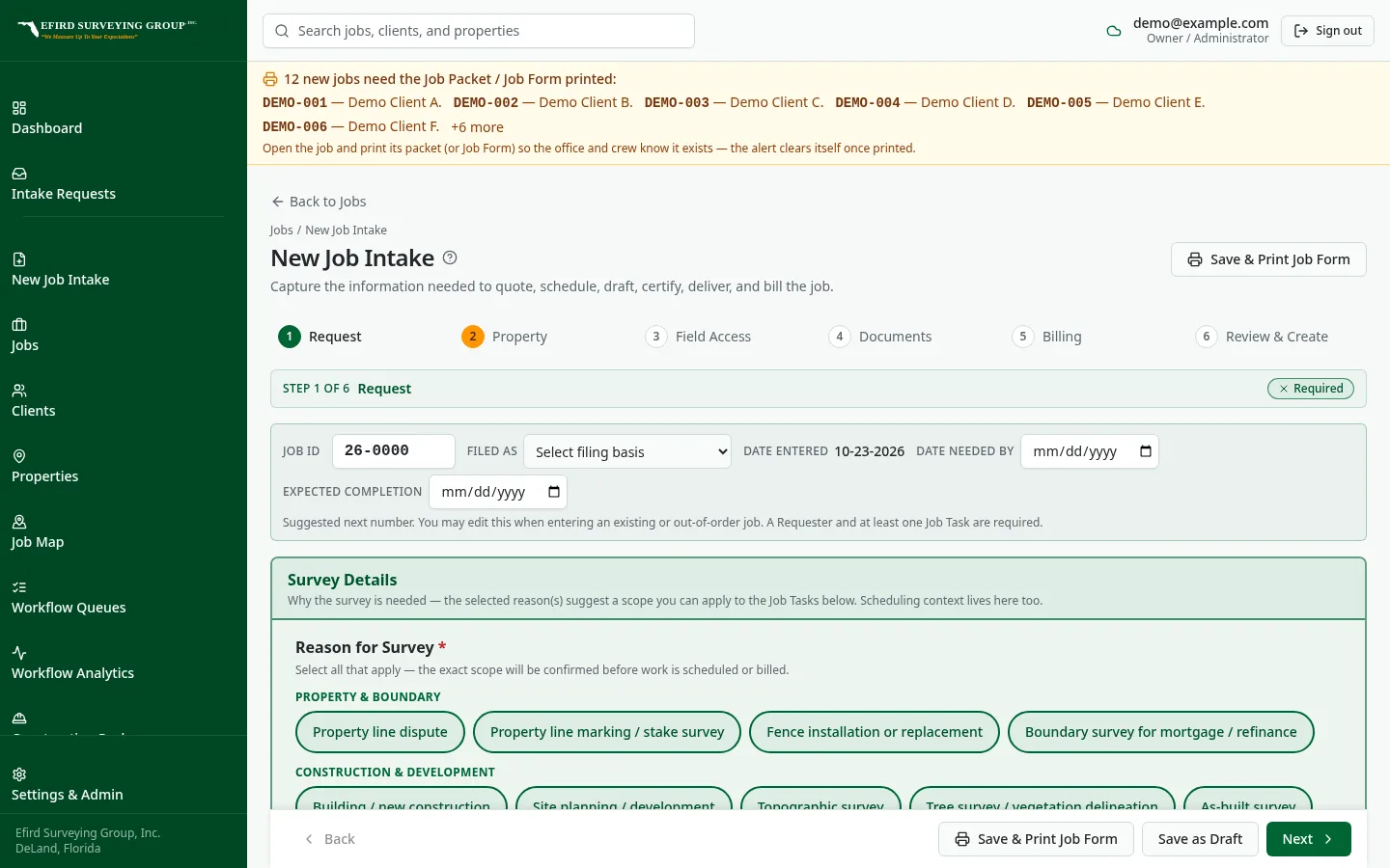This screenshot has width=1390, height=868.
Task: Open Intake Requests inbox icon
Action: point(19,174)
